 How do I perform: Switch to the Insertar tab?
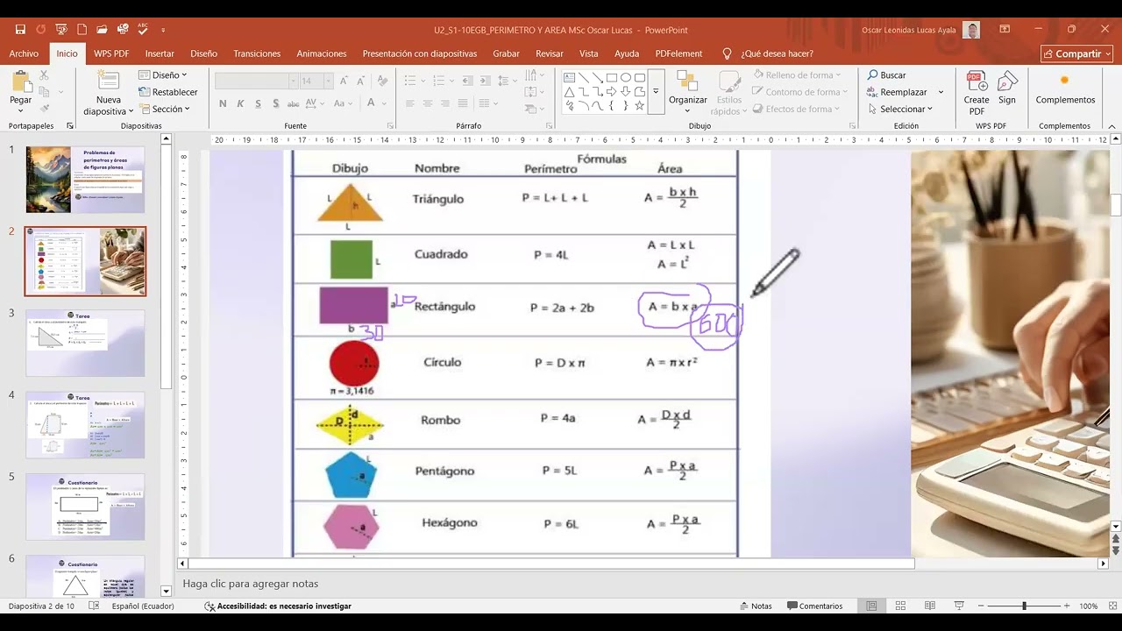coord(160,53)
